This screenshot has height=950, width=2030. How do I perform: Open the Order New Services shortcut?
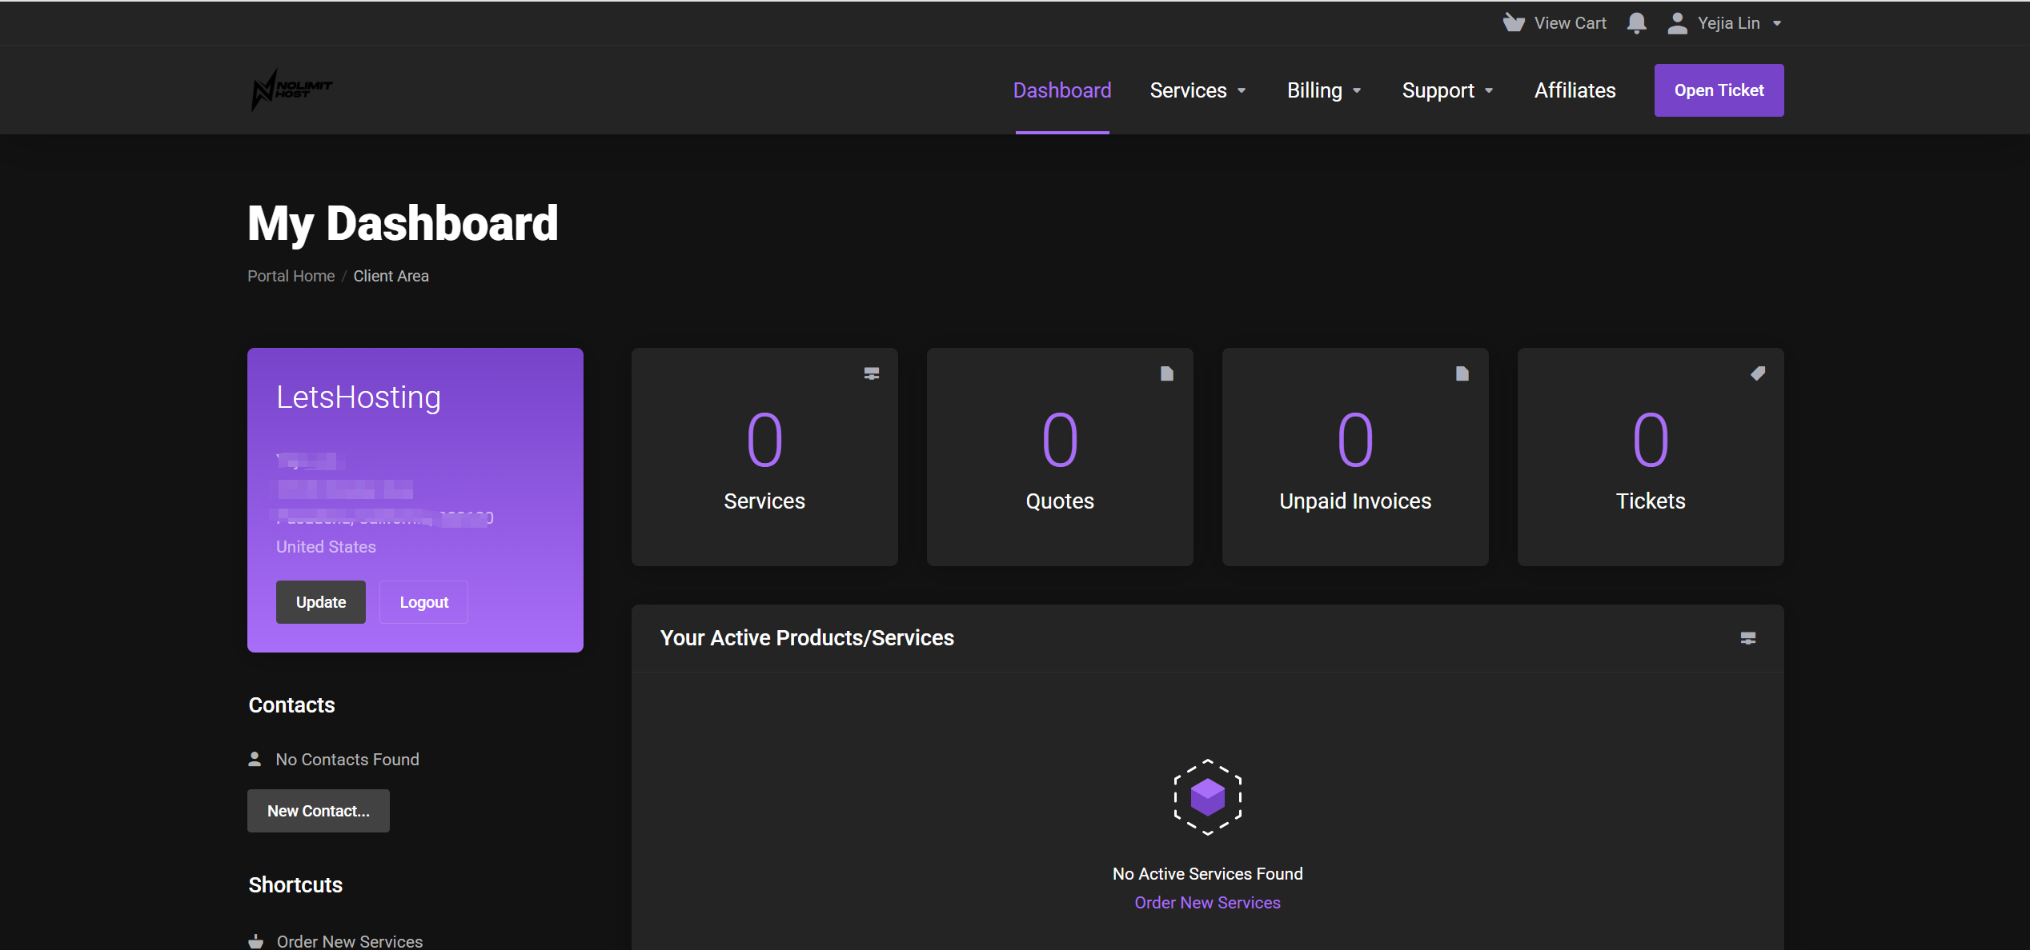(x=350, y=941)
